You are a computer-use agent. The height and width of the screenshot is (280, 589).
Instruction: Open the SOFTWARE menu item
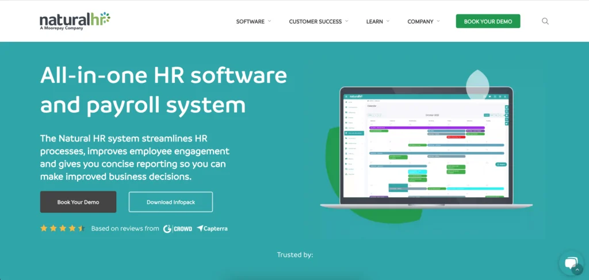click(250, 21)
